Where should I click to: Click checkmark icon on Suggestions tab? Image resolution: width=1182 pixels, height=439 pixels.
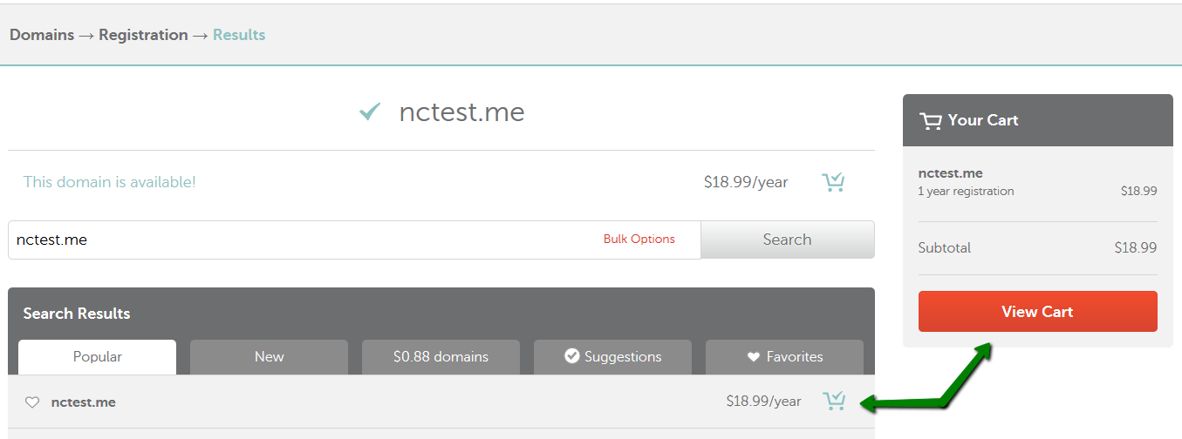click(x=572, y=356)
